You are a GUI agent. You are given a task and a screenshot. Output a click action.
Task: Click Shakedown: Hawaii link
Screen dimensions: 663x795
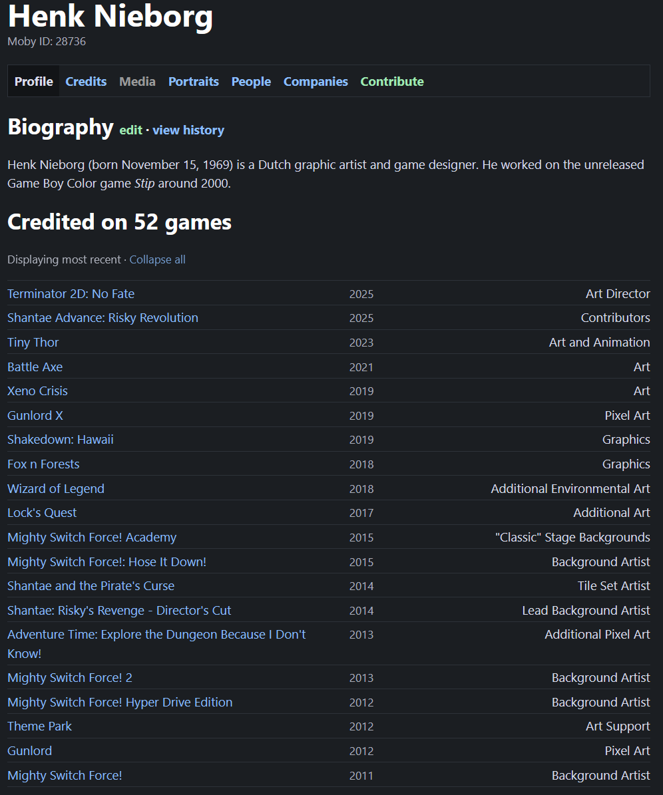point(61,440)
